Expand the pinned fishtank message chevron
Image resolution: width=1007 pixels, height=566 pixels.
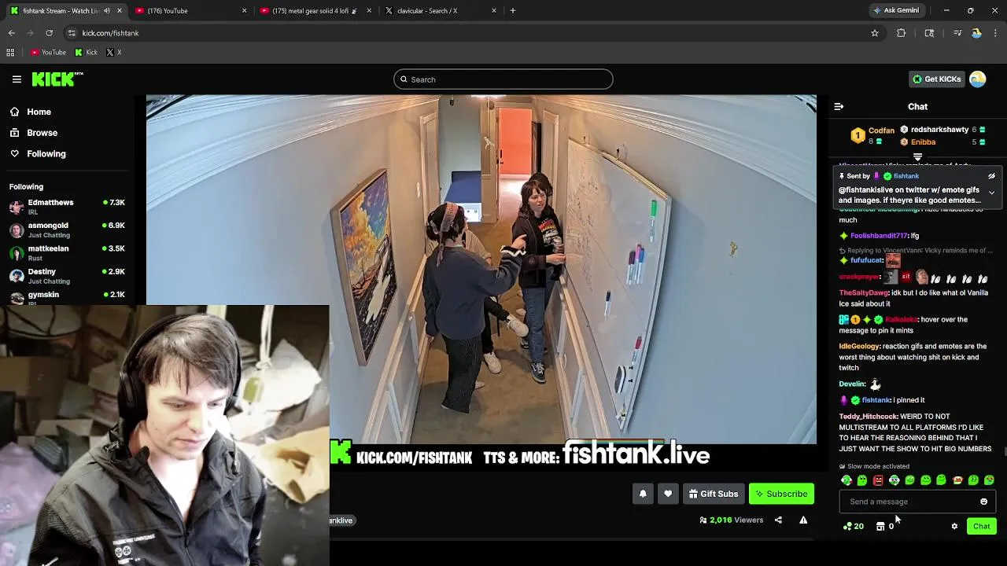[991, 193]
